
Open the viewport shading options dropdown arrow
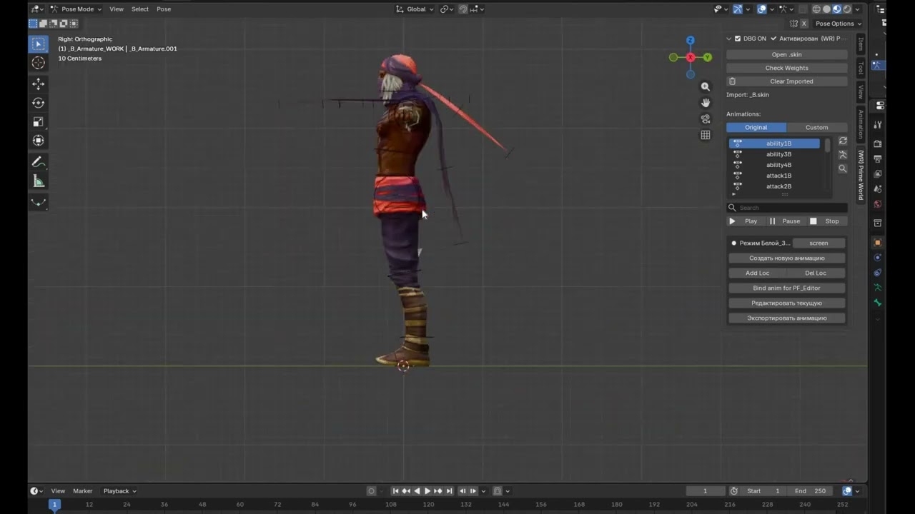pyautogui.click(x=857, y=9)
